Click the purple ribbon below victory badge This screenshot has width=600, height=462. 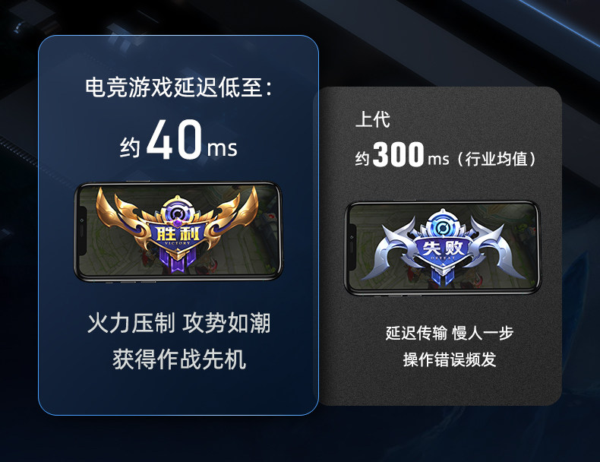point(177,261)
